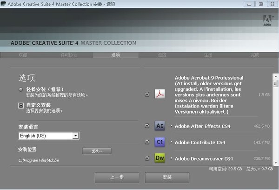Click the 1.9 GB size value

[x=264, y=95]
